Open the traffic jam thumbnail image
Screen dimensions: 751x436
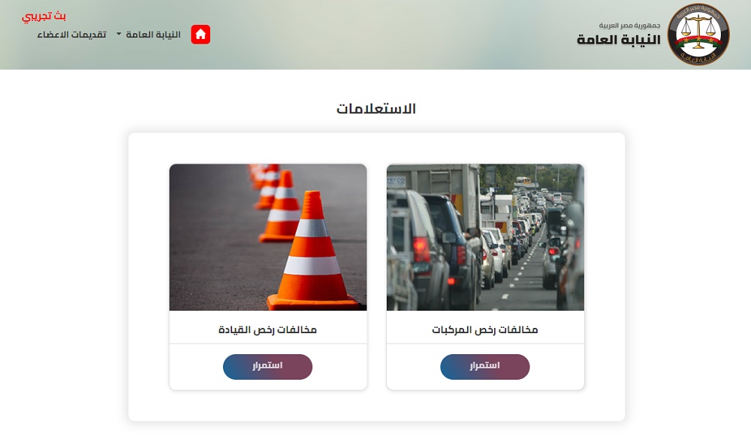(x=485, y=237)
